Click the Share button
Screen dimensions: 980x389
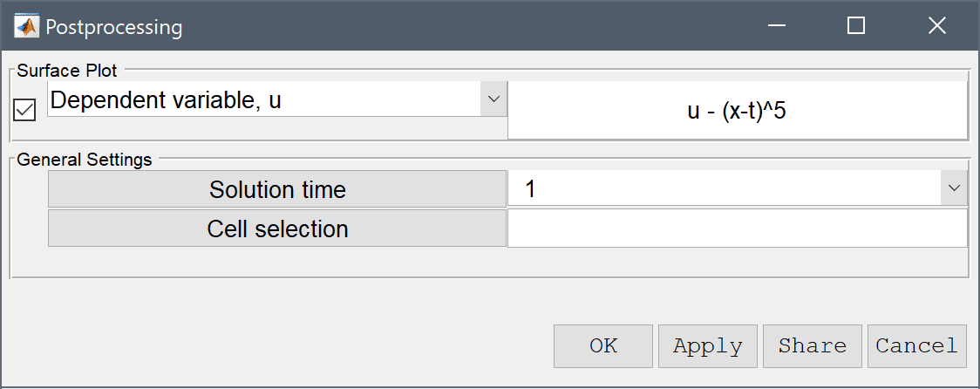coord(813,346)
